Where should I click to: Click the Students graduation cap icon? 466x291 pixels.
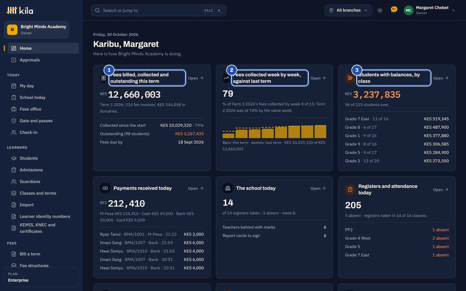pyautogui.click(x=14, y=158)
